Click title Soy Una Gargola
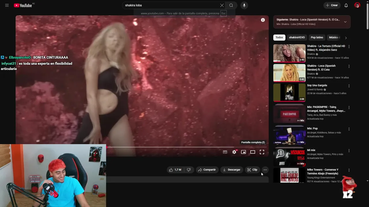The width and height of the screenshot is (369, 207). [x=317, y=85]
